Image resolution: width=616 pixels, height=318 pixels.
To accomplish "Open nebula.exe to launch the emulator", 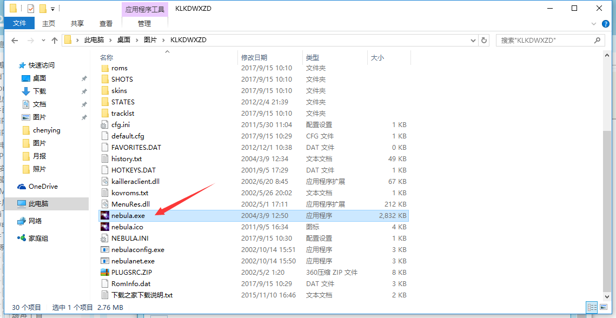I will coord(129,215).
